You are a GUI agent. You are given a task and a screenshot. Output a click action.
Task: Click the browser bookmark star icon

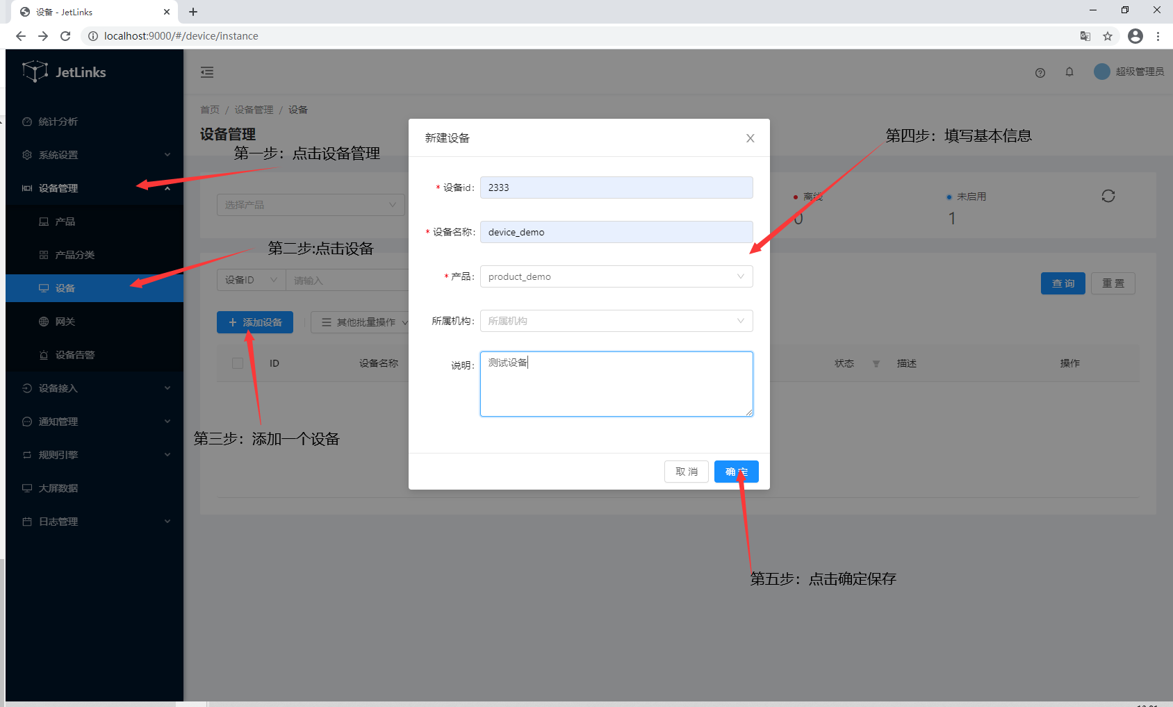tap(1107, 36)
